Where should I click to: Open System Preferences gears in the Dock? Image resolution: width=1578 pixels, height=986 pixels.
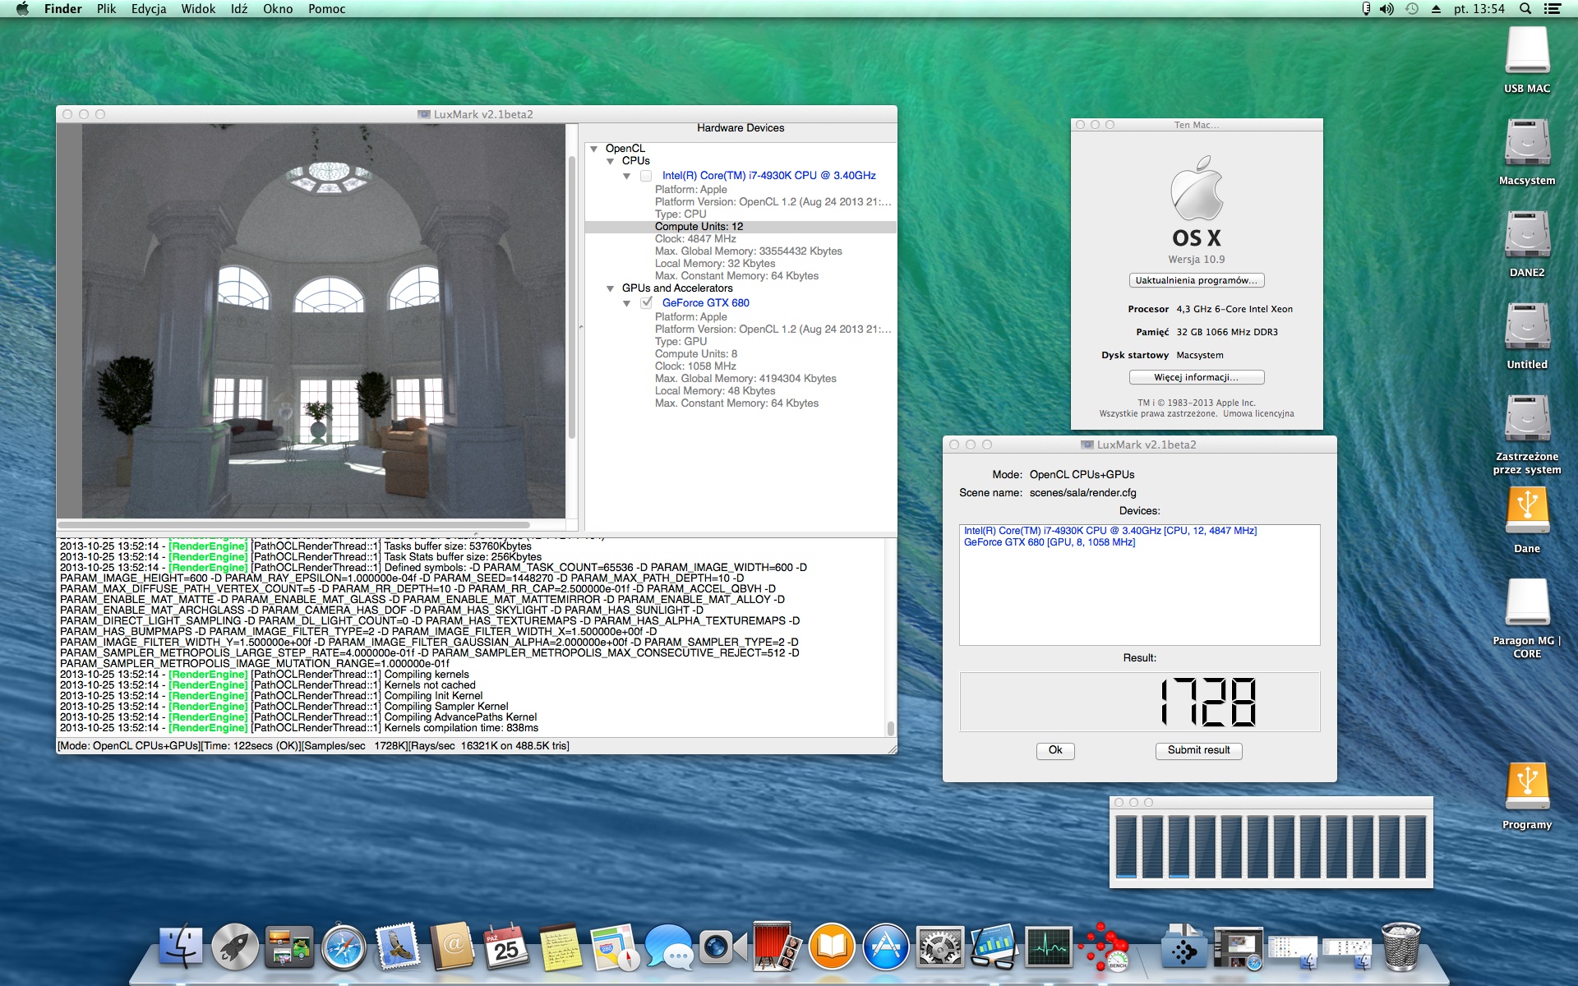coord(940,947)
